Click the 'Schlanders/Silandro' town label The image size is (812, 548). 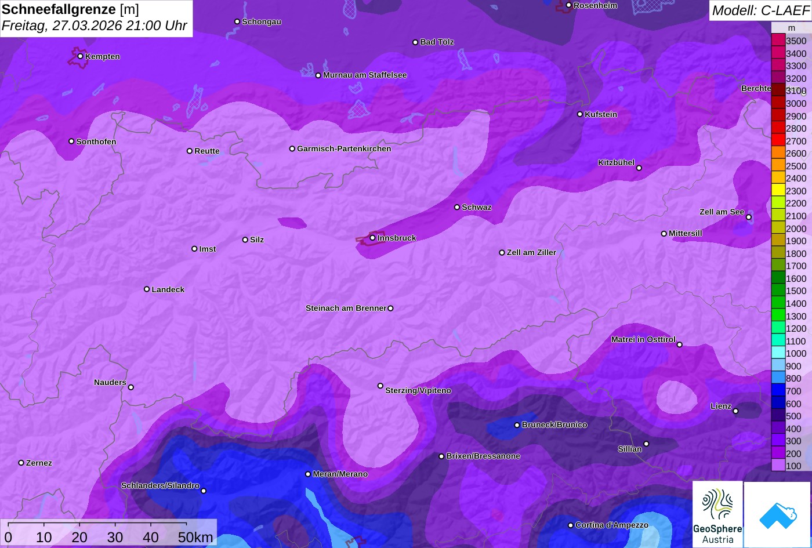[160, 486]
